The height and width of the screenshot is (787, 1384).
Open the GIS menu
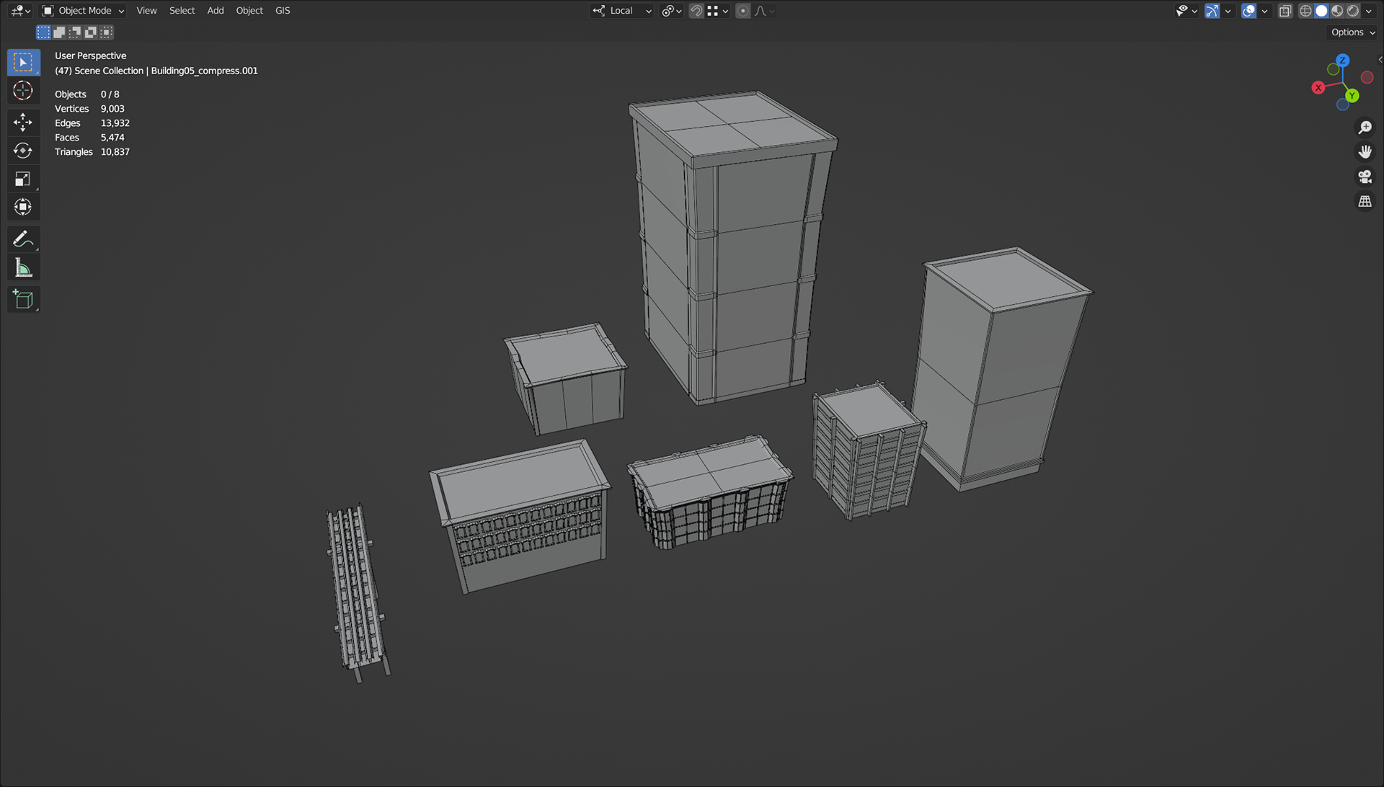click(x=283, y=11)
